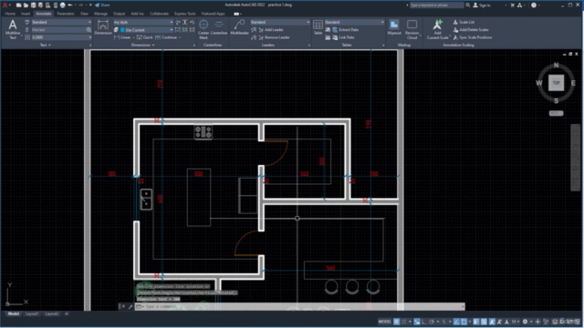The width and height of the screenshot is (584, 328).
Task: Click the Save icon in Quick Access toolbar
Action: pos(33,5)
